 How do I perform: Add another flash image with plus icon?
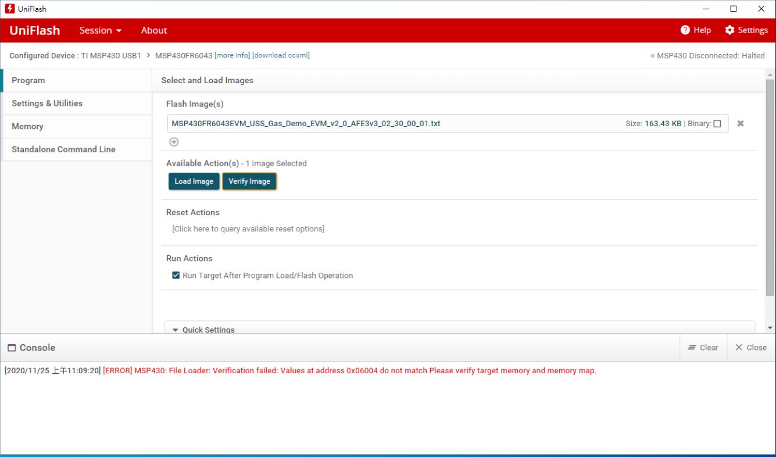pyautogui.click(x=174, y=141)
